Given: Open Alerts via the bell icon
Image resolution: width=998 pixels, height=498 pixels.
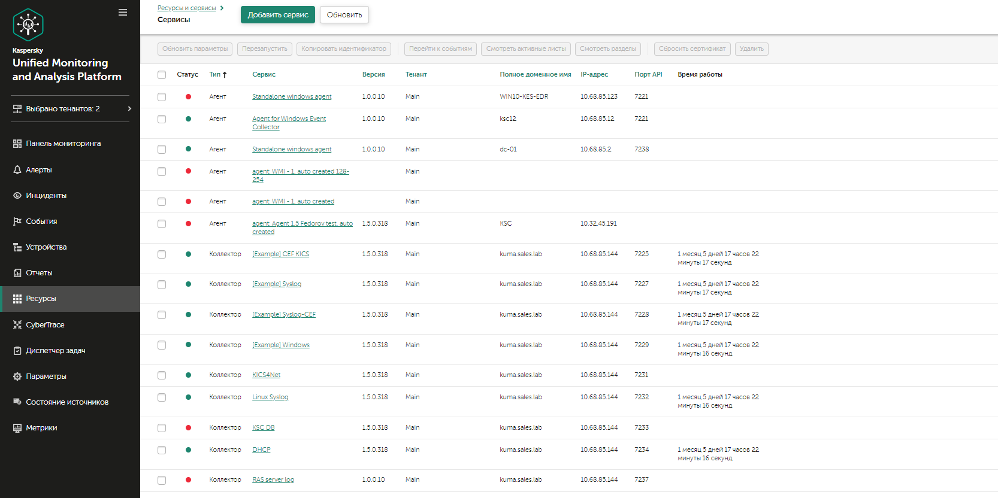Looking at the screenshot, I should (17, 170).
